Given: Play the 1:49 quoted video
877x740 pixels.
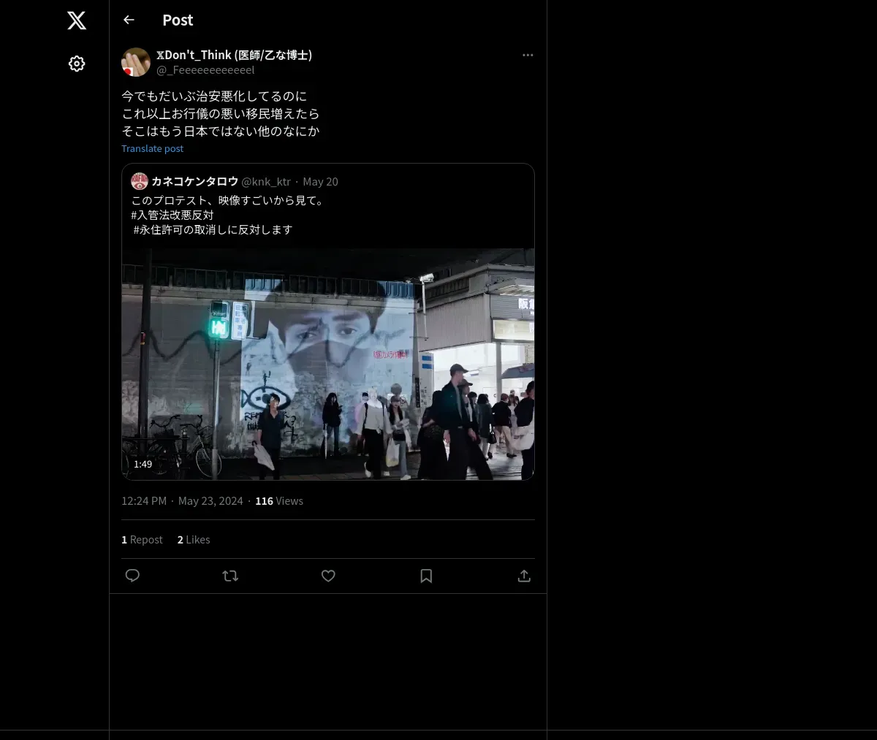Looking at the screenshot, I should coord(328,364).
